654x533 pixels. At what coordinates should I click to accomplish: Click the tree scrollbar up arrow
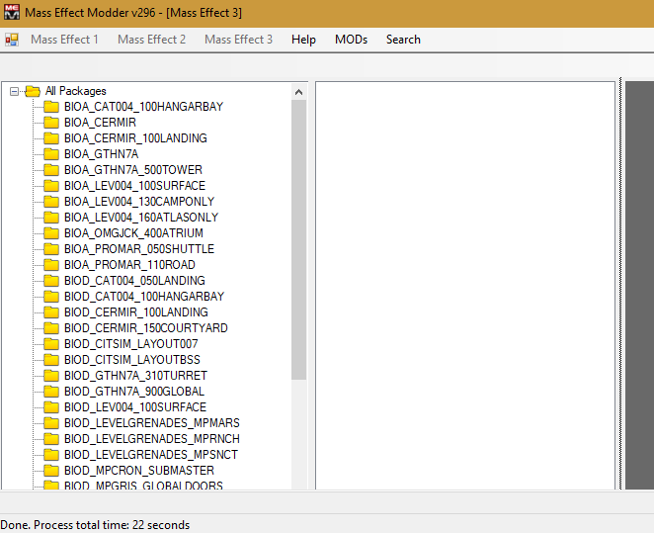[x=299, y=91]
